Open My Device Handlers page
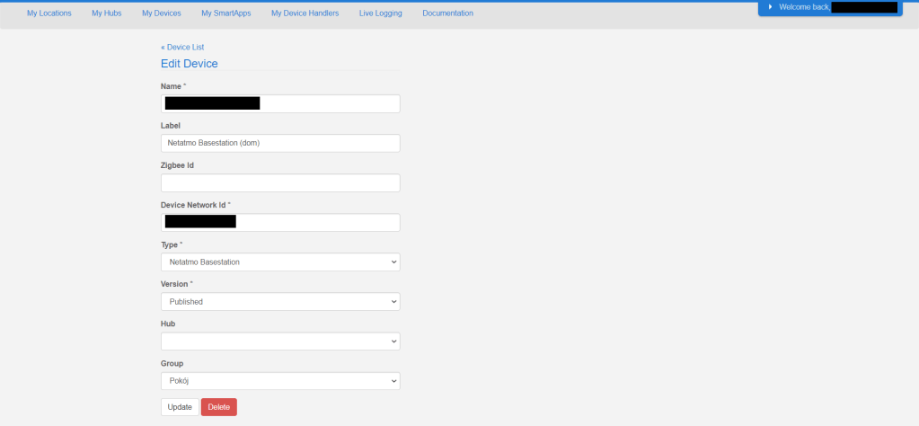Screen dimensions: 919x426 pyautogui.click(x=305, y=13)
